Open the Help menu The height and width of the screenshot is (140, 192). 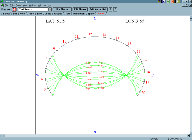click(50, 5)
